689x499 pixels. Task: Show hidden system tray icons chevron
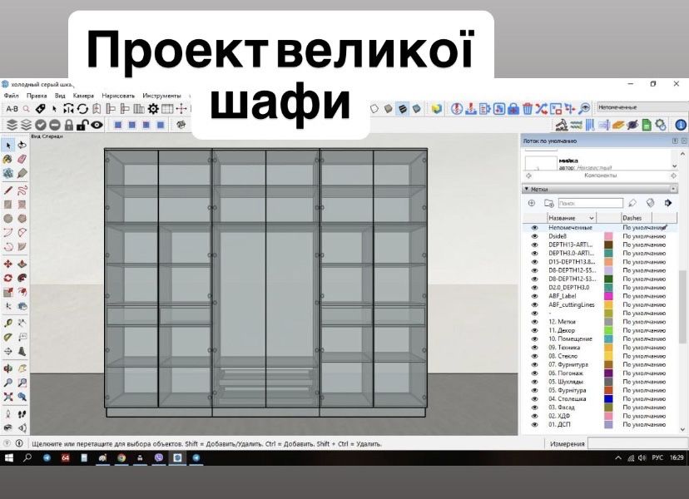point(617,458)
